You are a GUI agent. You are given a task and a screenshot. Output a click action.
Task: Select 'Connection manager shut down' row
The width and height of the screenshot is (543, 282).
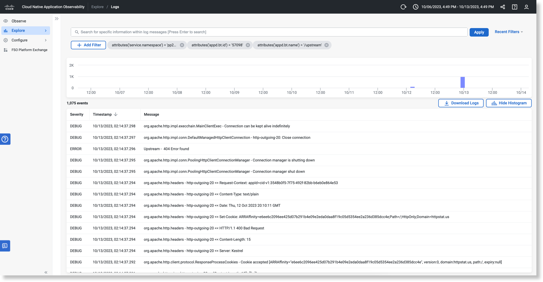point(299,172)
